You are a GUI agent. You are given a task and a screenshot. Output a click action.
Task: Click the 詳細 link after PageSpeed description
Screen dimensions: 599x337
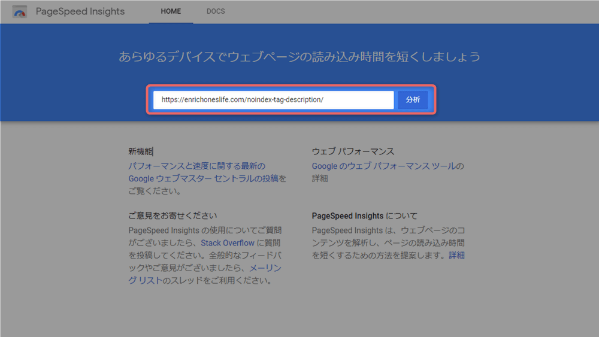457,256
